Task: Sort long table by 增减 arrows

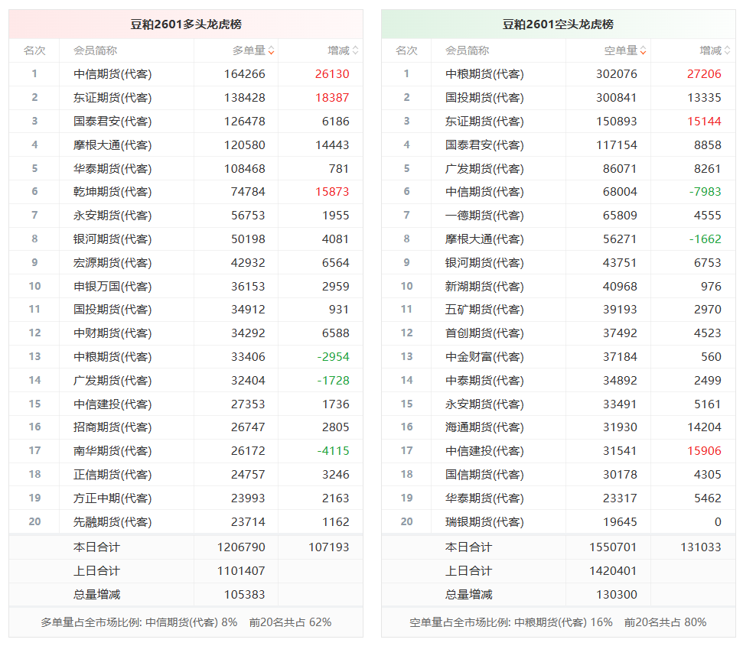Action: pos(355,50)
